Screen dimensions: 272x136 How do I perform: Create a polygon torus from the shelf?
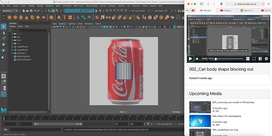[32, 17]
